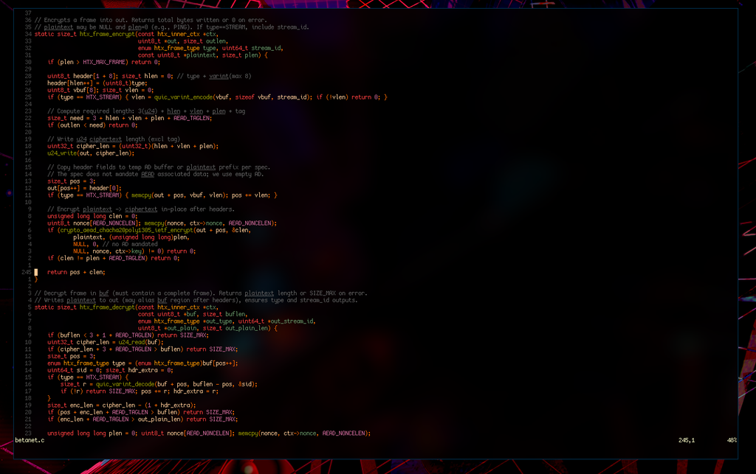Screen dimensions: 756x474
Task: Click the comment starting '// Encrypts a frame into out'
Action: point(151,20)
